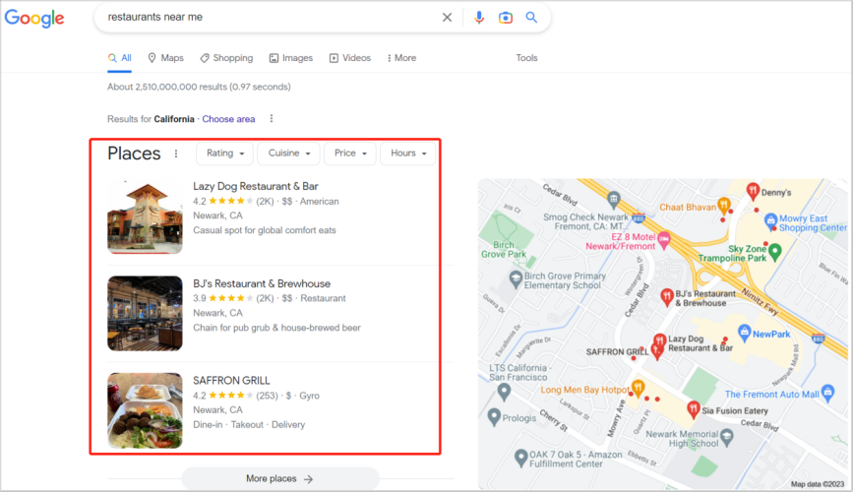853x492 pixels.
Task: Switch to the Maps tab
Action: [x=165, y=58]
